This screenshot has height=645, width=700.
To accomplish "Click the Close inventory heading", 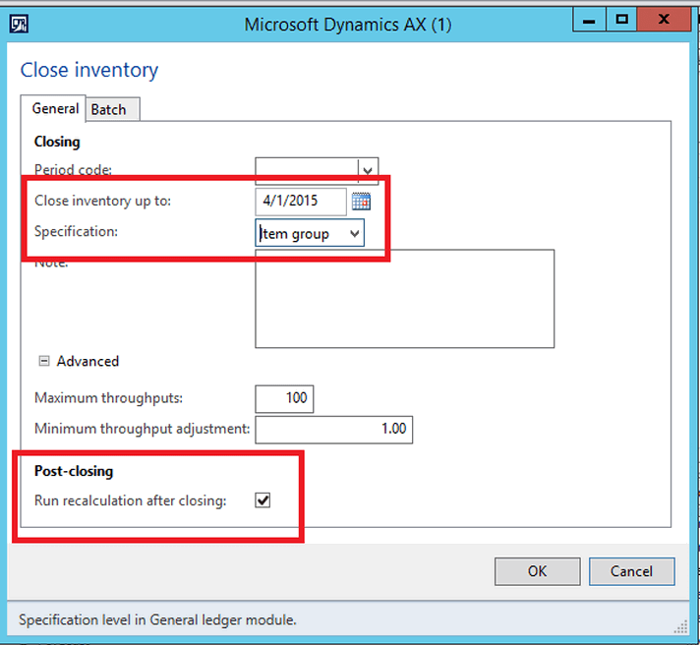I will coord(89,70).
